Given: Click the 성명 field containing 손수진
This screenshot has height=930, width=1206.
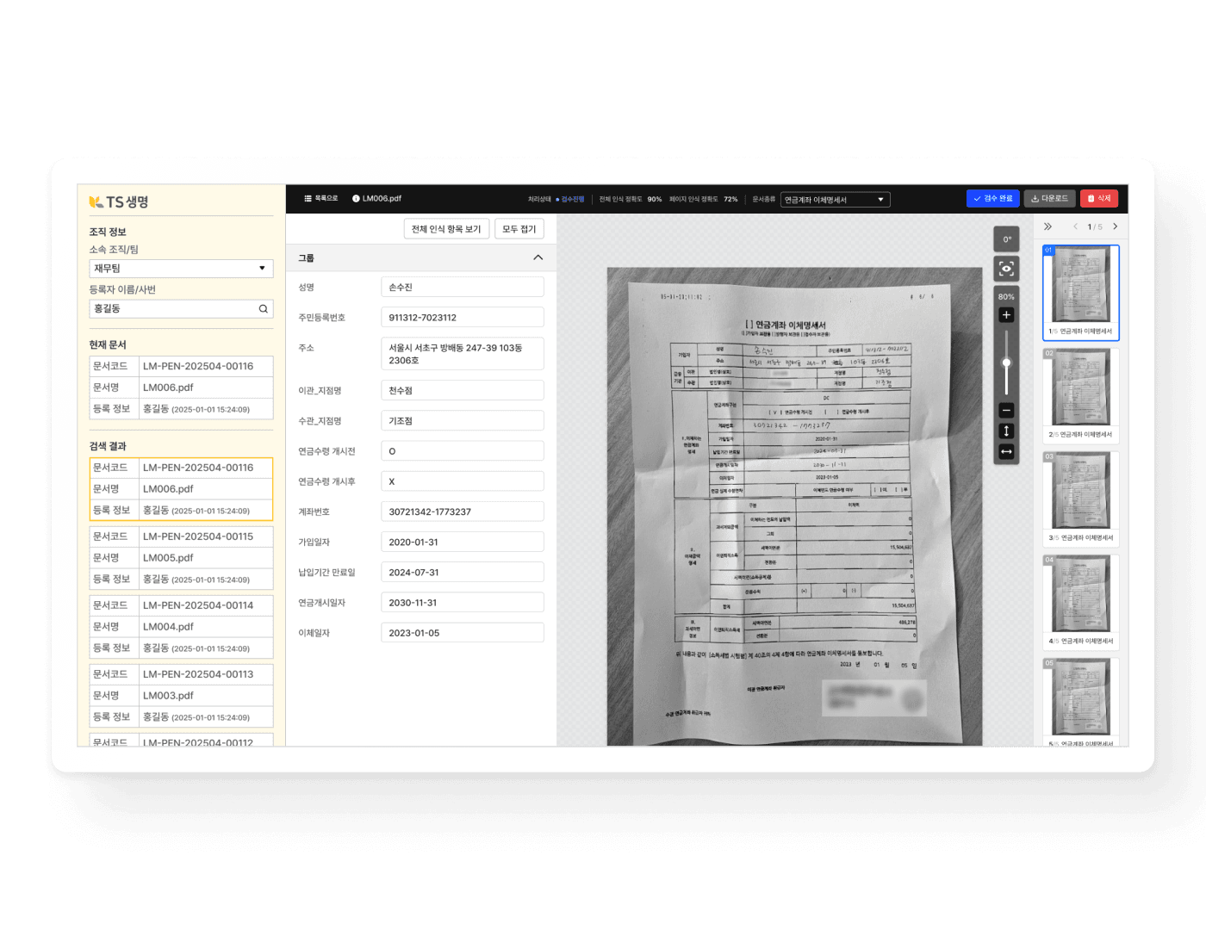Looking at the screenshot, I should (463, 288).
